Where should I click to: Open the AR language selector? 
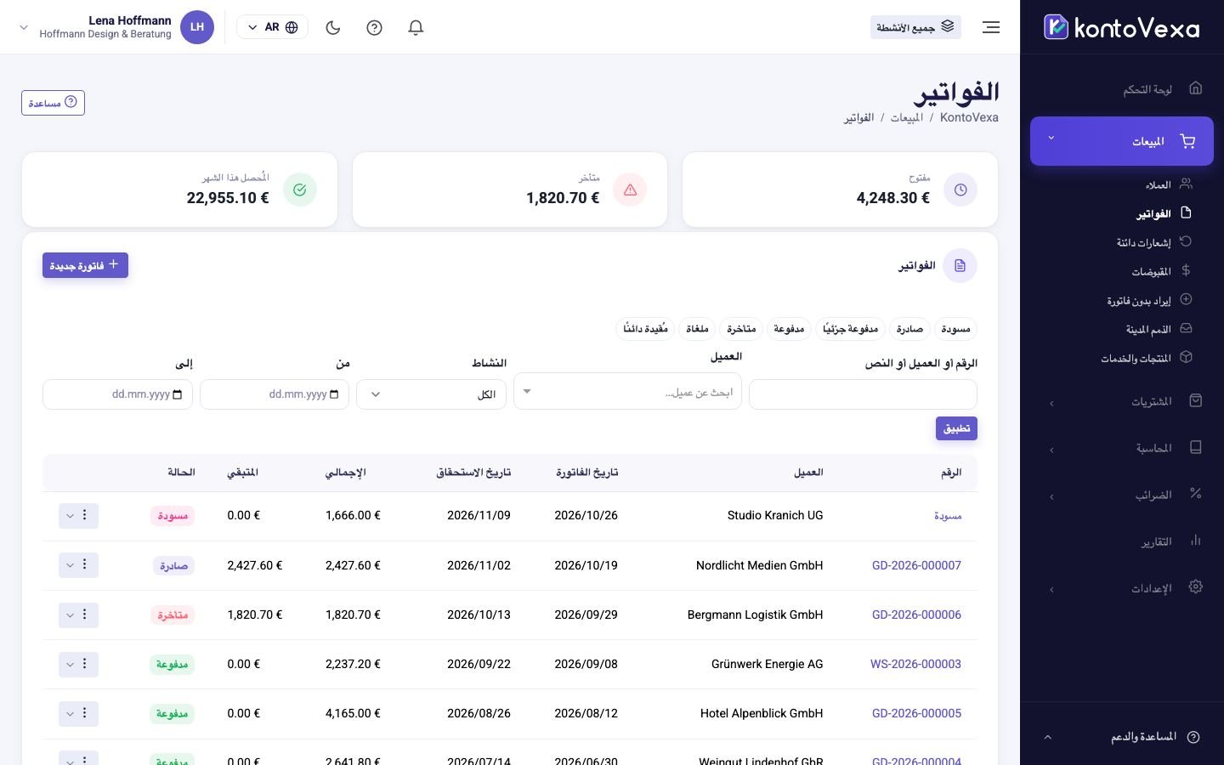click(272, 27)
